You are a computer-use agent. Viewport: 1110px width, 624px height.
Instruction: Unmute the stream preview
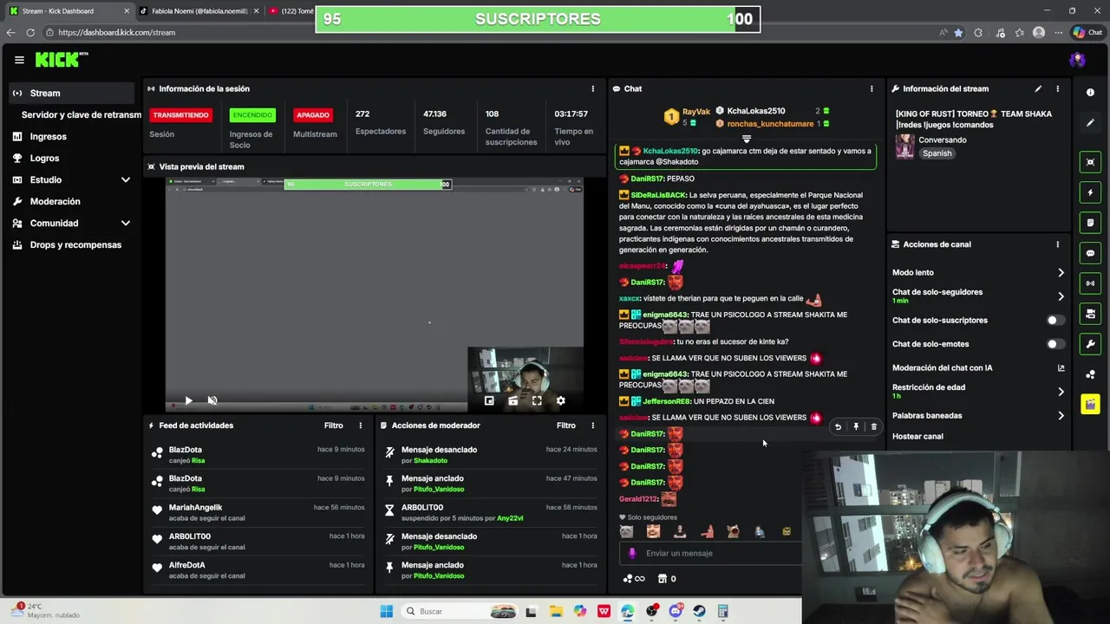point(212,400)
